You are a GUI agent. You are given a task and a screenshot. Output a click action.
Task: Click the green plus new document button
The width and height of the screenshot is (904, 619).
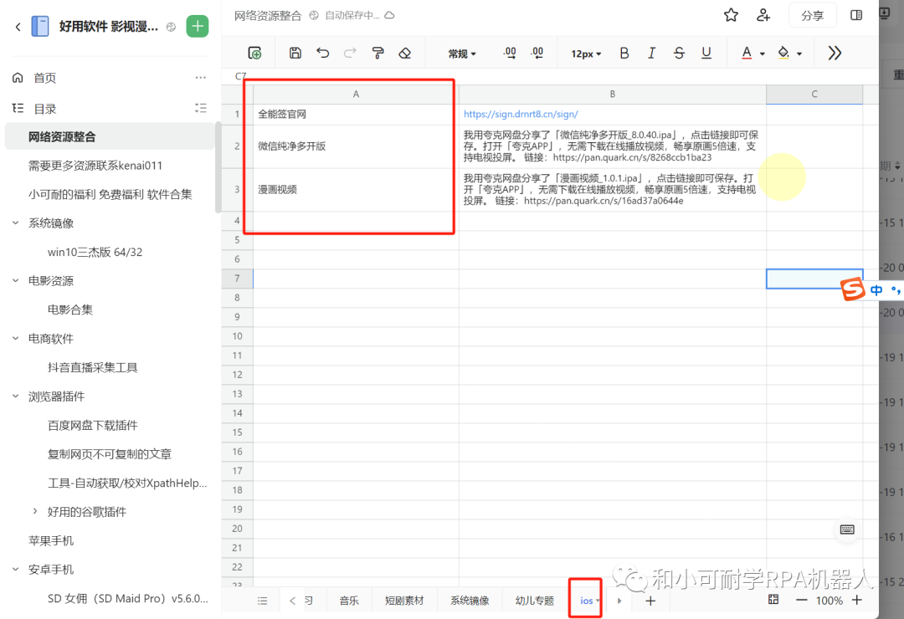198,26
